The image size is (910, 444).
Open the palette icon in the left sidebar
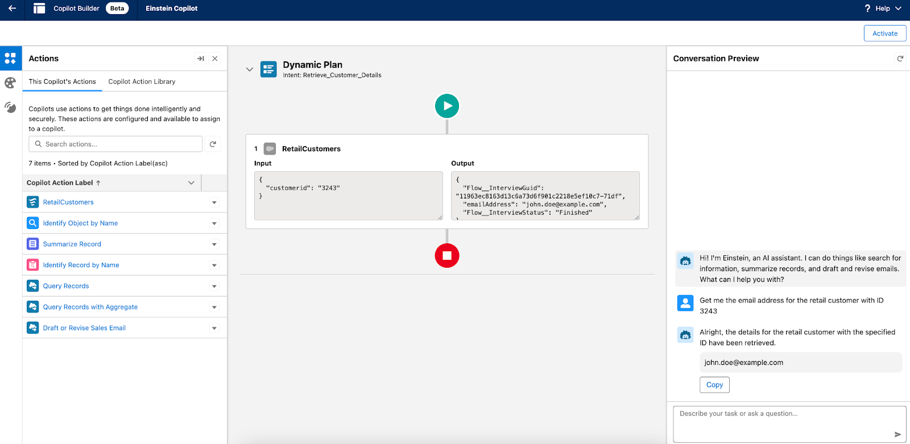pos(10,83)
